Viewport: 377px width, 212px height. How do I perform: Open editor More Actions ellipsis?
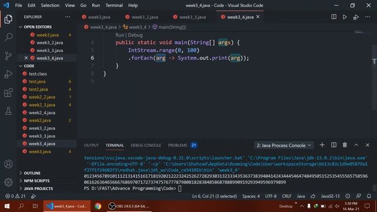[368, 17]
